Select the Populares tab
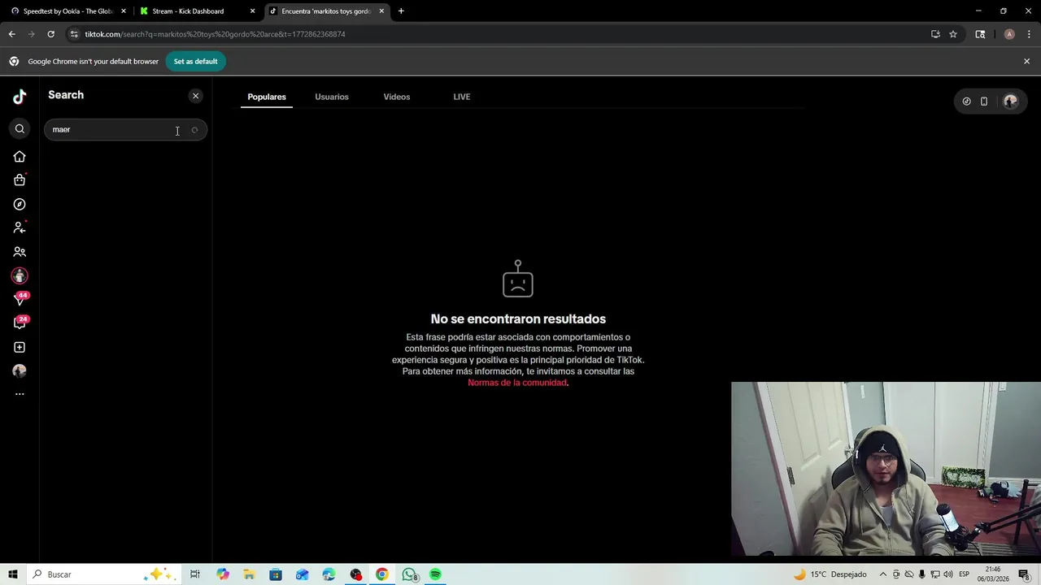The width and height of the screenshot is (1041, 585). 267,97
